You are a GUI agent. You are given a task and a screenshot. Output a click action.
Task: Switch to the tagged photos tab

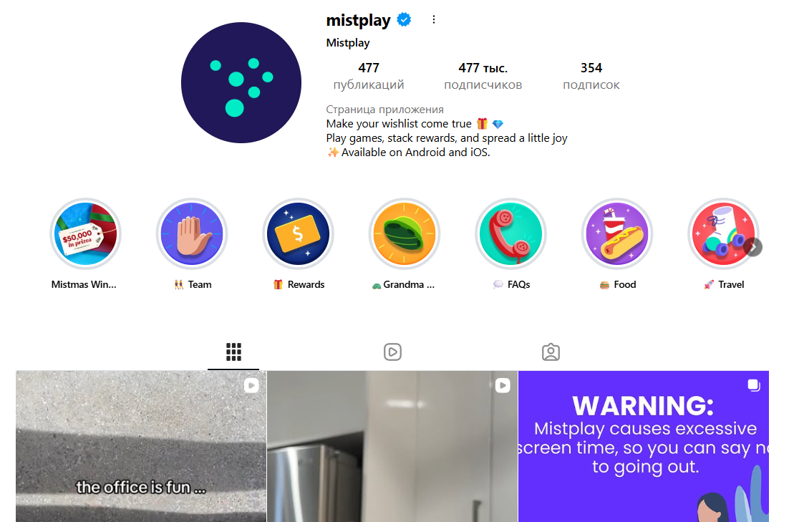[551, 352]
